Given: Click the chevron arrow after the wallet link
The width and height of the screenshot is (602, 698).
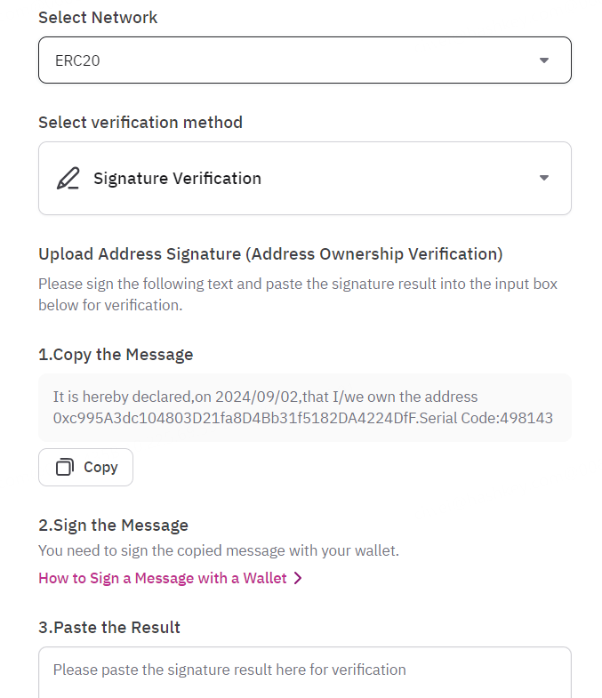Looking at the screenshot, I should (298, 579).
